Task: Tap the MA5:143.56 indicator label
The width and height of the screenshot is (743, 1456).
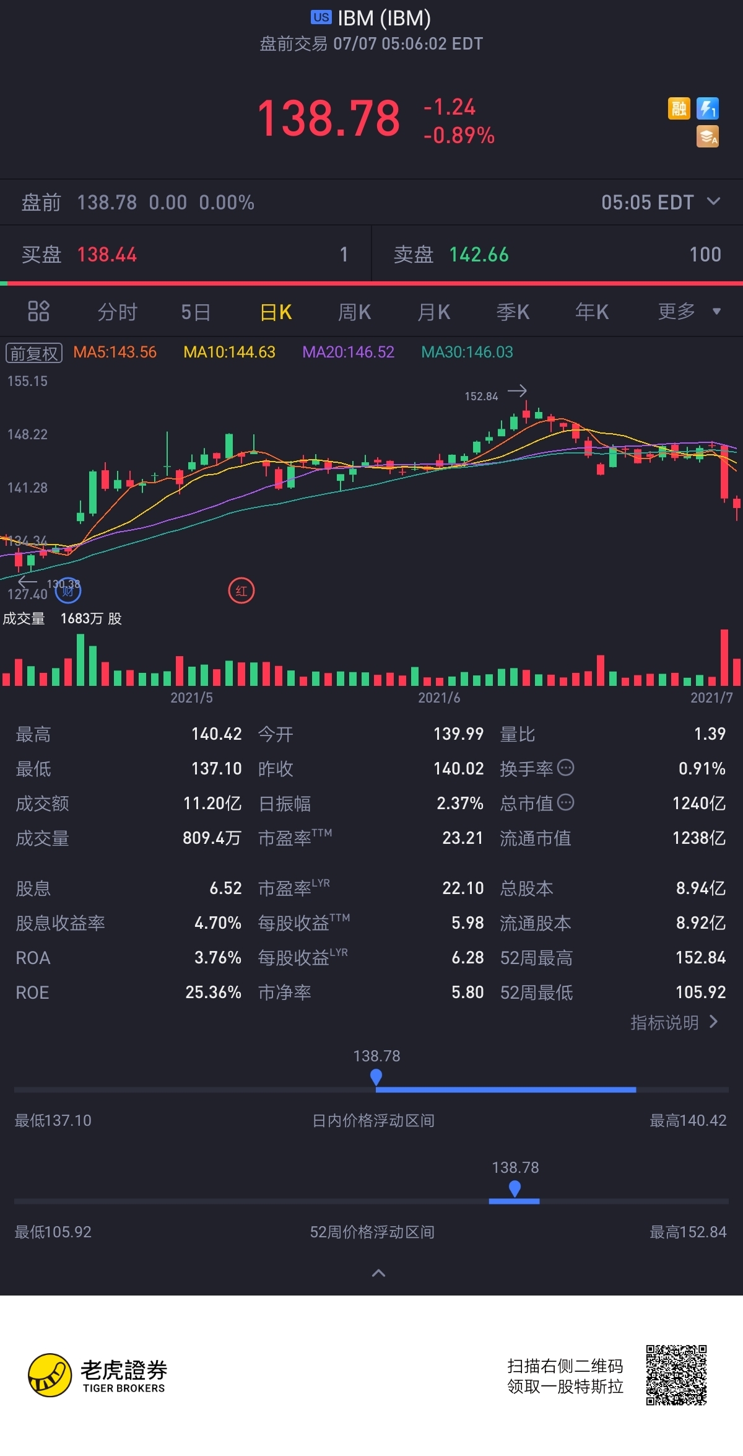Action: [x=115, y=352]
